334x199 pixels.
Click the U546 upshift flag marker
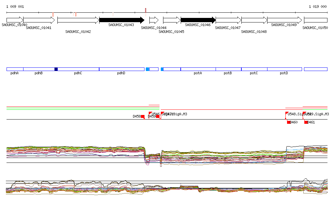pos(150,114)
